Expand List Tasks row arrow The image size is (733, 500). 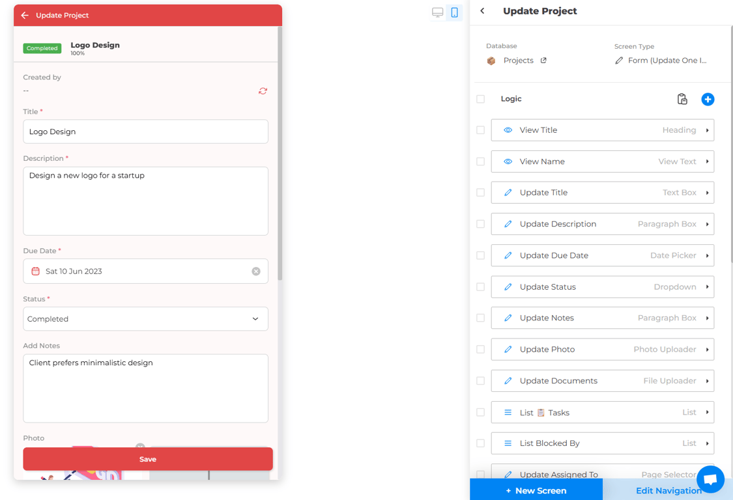pyautogui.click(x=708, y=412)
